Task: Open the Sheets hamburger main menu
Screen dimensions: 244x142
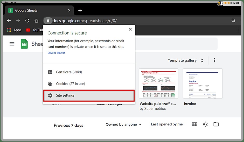Action: point(12,44)
